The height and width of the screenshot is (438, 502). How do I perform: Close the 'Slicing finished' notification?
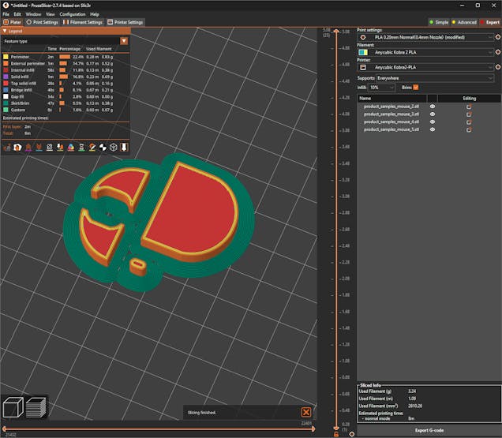coord(306,412)
